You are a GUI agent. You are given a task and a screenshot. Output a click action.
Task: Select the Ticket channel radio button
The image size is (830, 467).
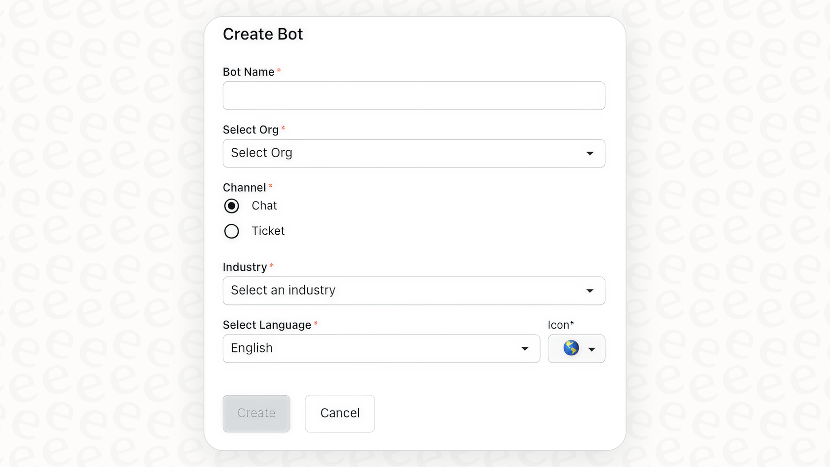(x=231, y=231)
